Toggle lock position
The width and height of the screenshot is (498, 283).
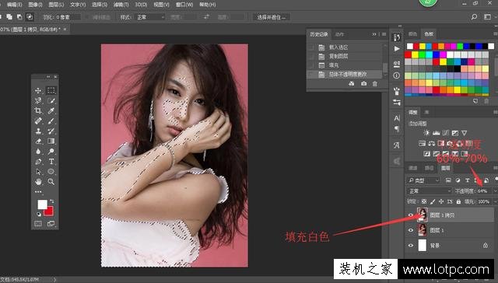441,201
